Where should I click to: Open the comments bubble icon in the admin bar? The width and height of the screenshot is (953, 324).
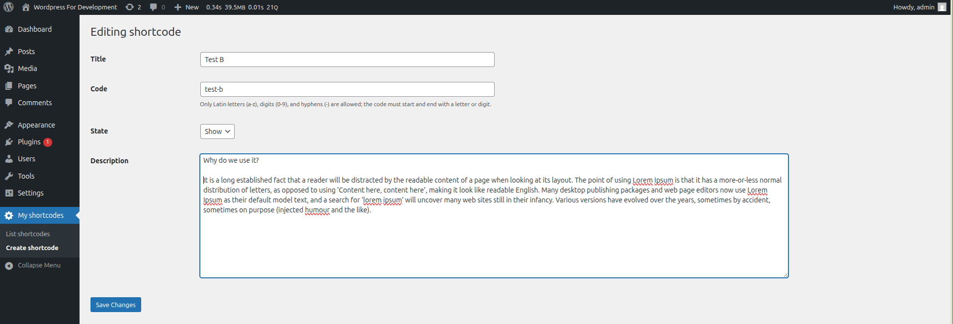(154, 7)
